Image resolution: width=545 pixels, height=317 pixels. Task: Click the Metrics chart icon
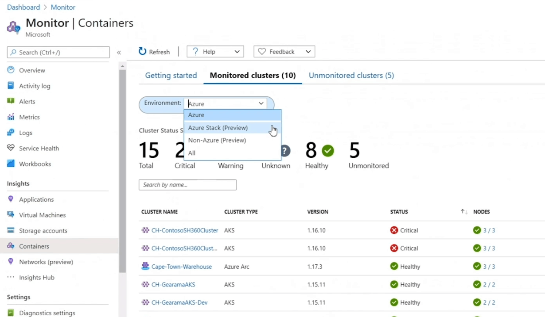[11, 117]
